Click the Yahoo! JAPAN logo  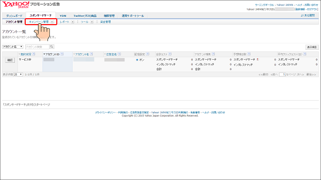point(16,4)
